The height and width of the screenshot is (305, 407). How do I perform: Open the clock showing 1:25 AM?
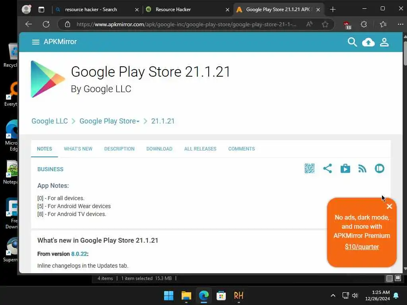tap(378, 295)
